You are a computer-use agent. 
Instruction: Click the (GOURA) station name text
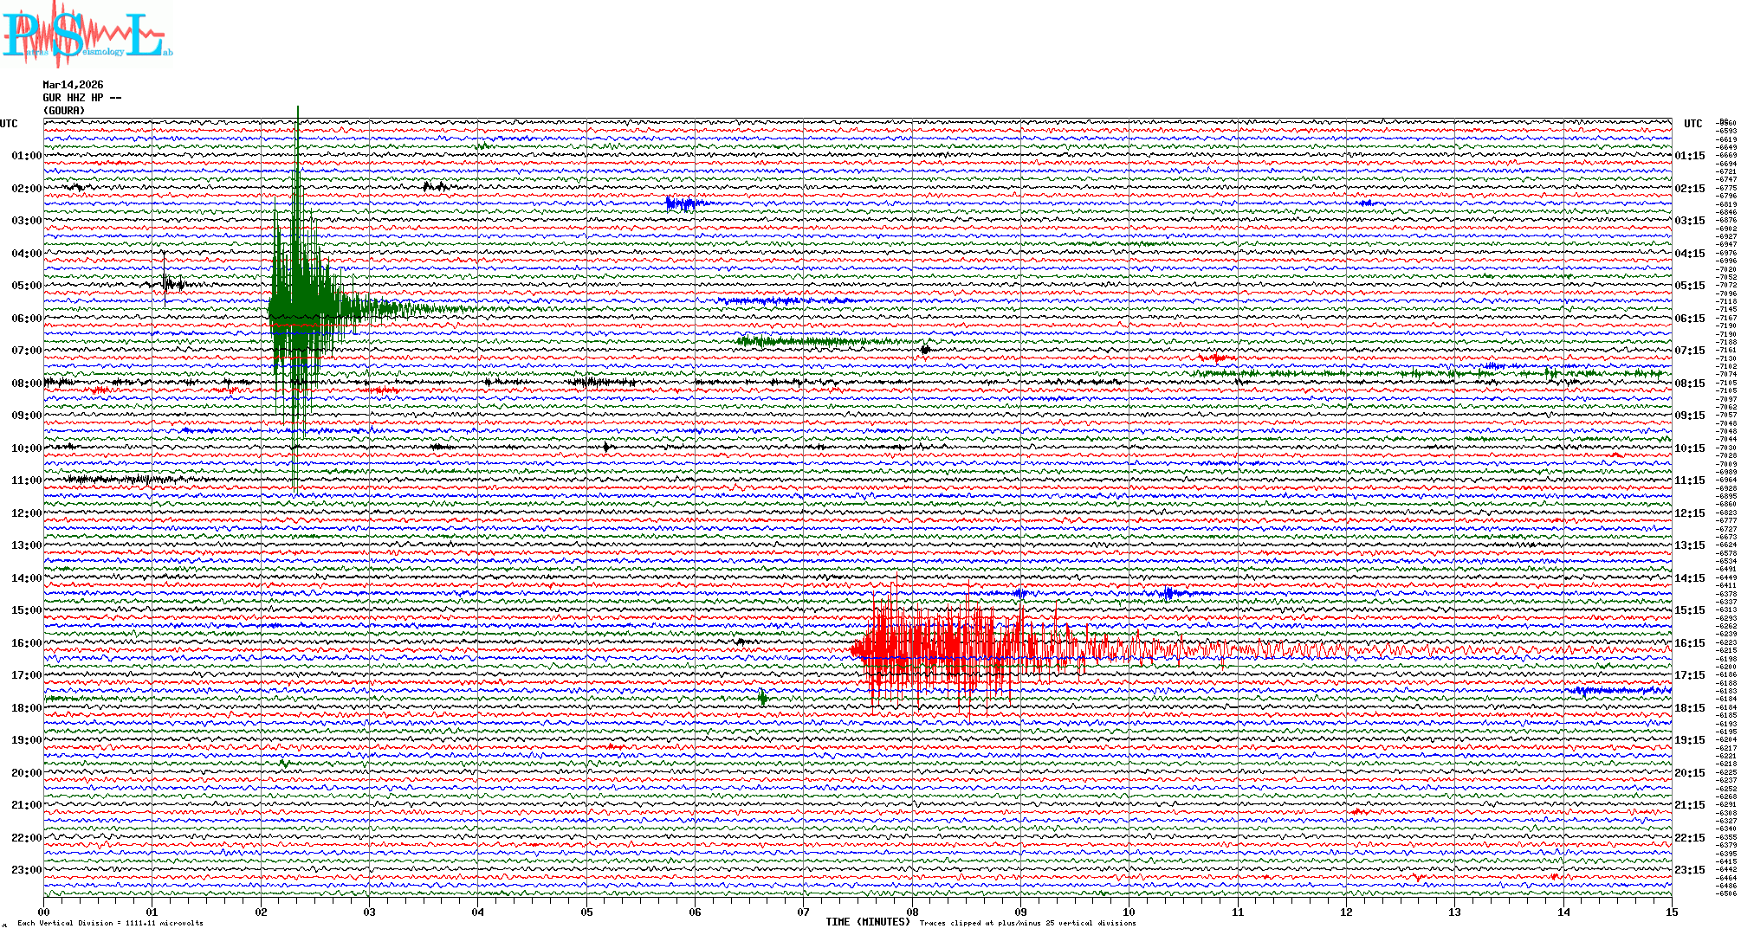tap(64, 111)
